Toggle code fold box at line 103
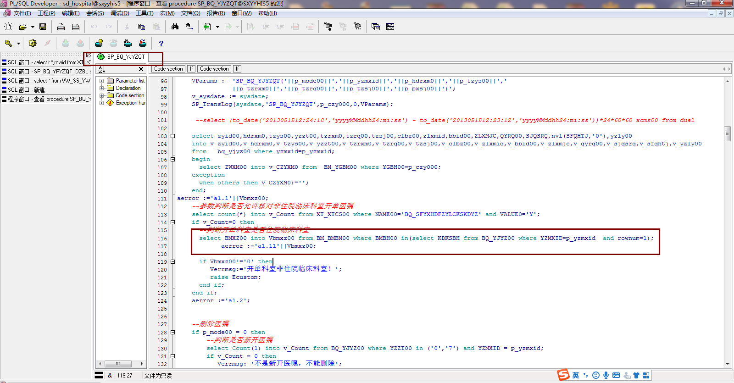Image resolution: width=734 pixels, height=383 pixels. click(x=173, y=136)
